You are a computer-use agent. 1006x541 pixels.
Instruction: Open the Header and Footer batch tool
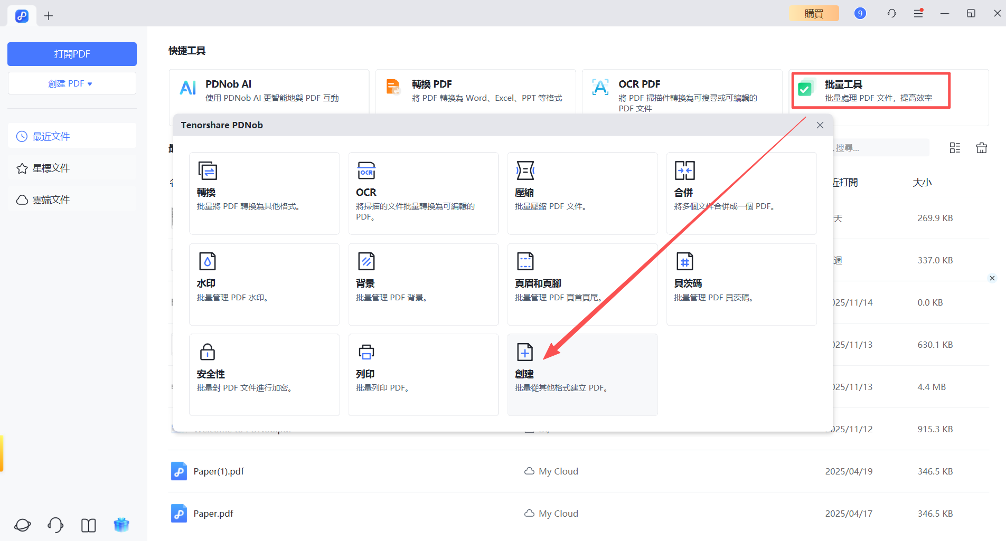[x=582, y=284]
